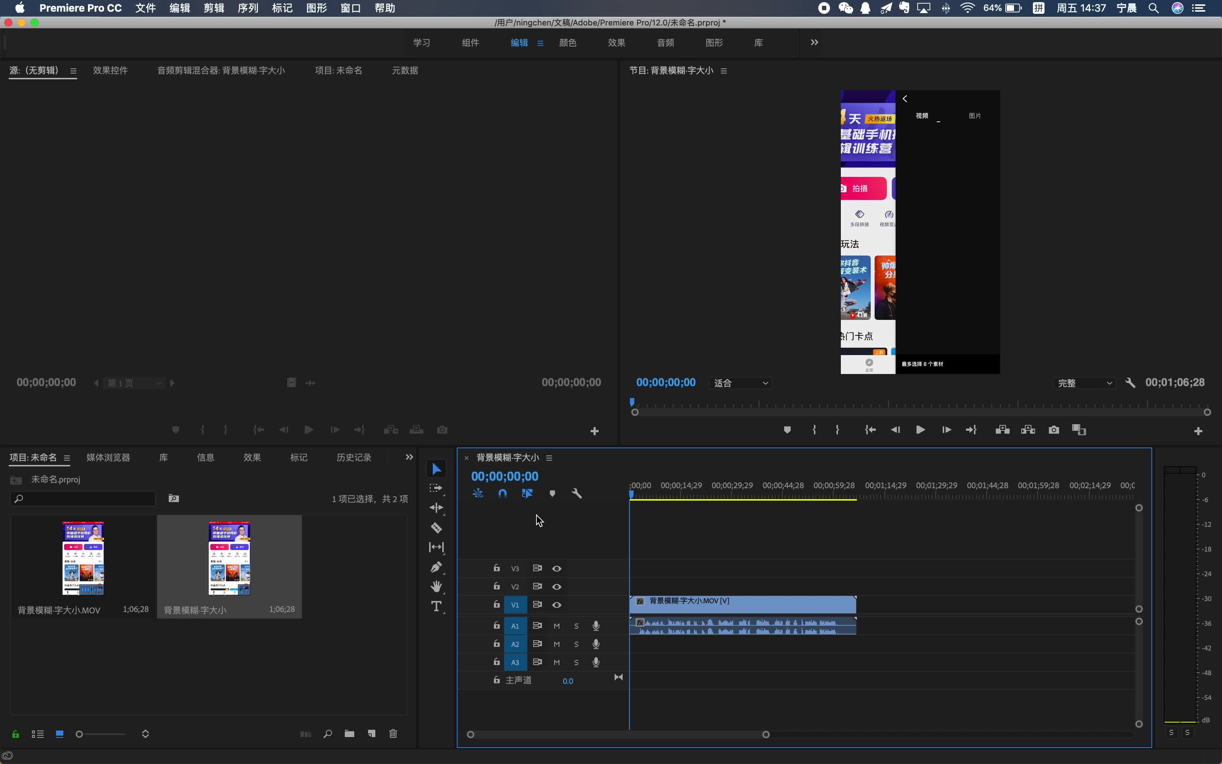The image size is (1222, 764).
Task: Switch Project panel to list view
Action: click(38, 734)
